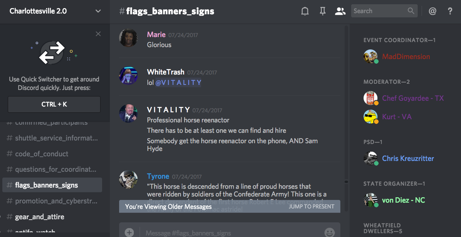Show pinned messages pin icon

pos(323,11)
